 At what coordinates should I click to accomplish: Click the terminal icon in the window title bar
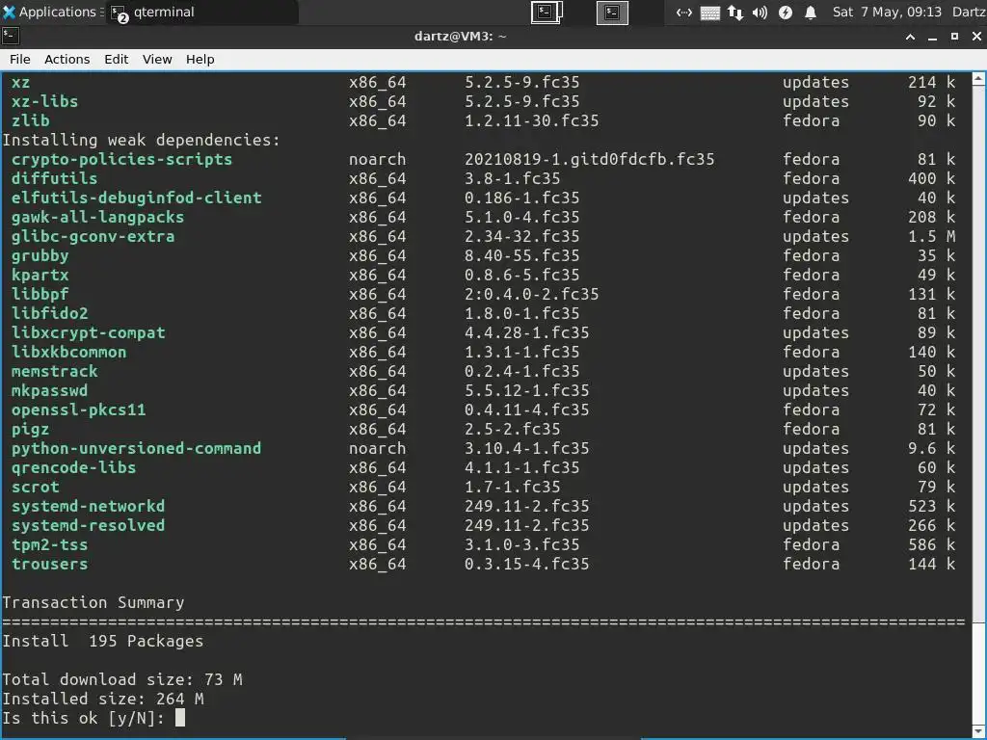(x=10, y=37)
